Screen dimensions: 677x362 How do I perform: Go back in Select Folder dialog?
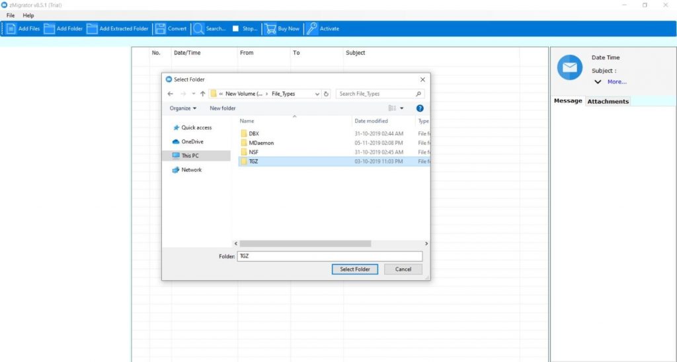[x=170, y=94]
